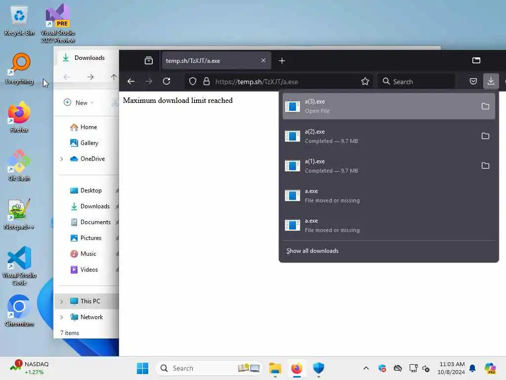Open Videos quick access folder

89,270
